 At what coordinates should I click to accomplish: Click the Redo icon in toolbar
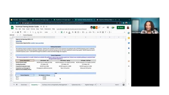(x=16, y=32)
